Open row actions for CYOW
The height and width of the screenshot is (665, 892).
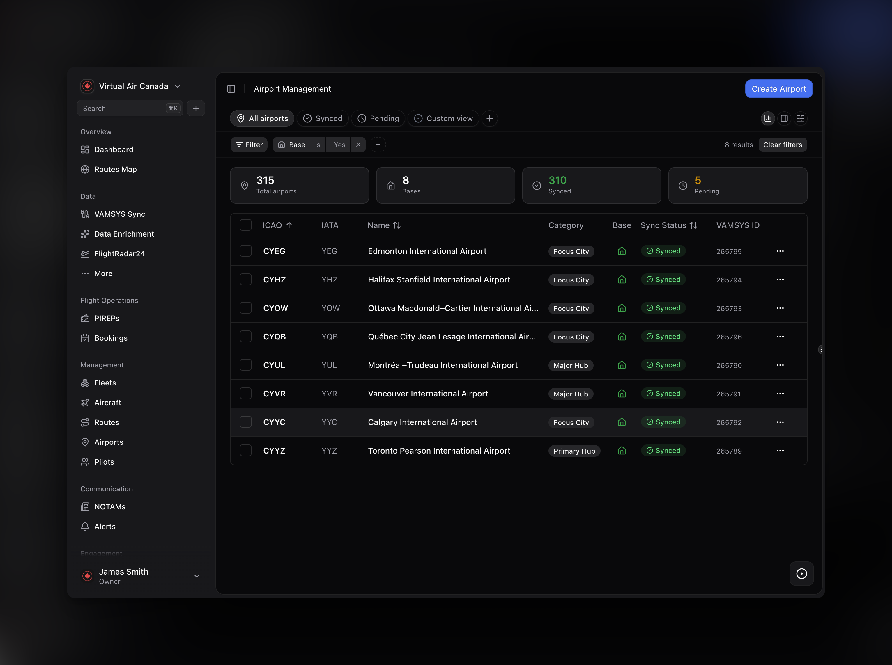780,308
